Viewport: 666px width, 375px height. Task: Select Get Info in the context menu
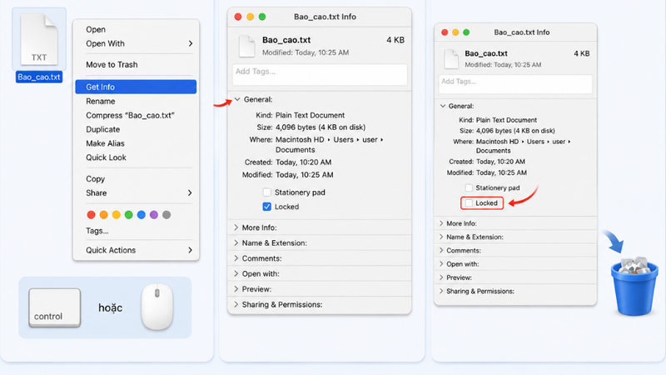(136, 87)
